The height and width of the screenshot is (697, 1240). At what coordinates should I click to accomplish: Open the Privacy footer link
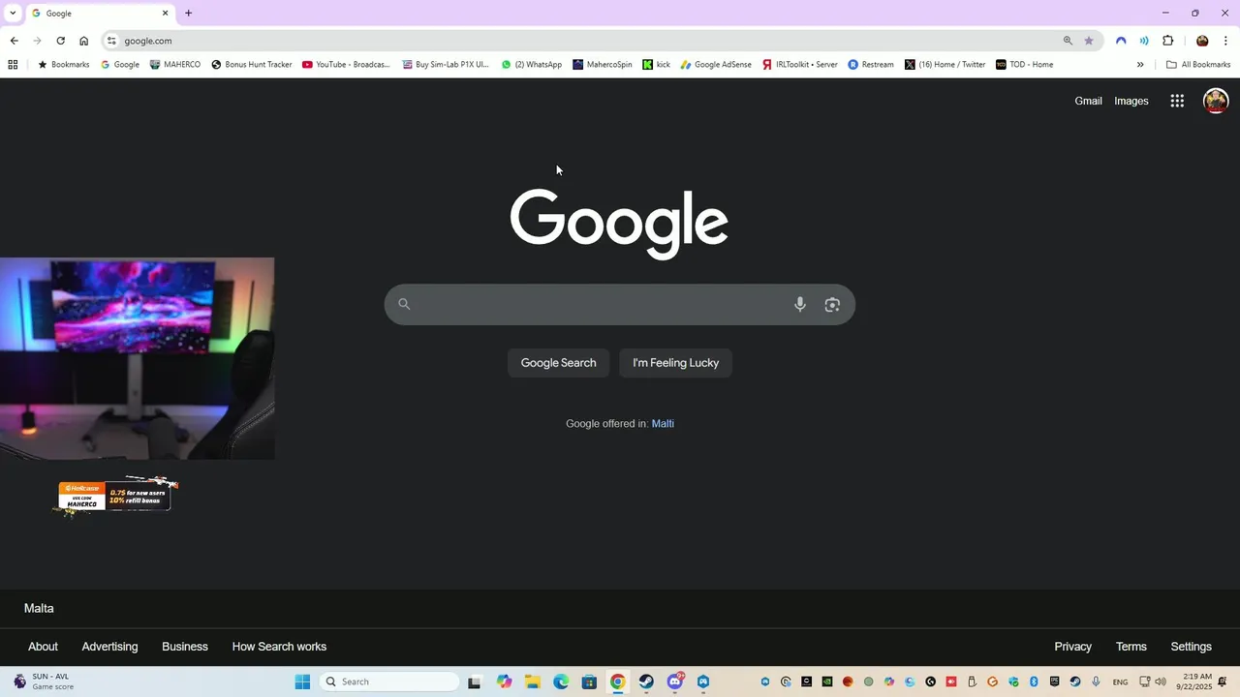[1072, 647]
